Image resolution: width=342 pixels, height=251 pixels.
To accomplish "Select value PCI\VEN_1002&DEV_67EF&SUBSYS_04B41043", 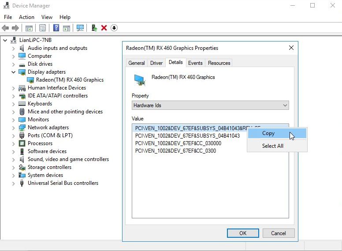I will (x=187, y=136).
